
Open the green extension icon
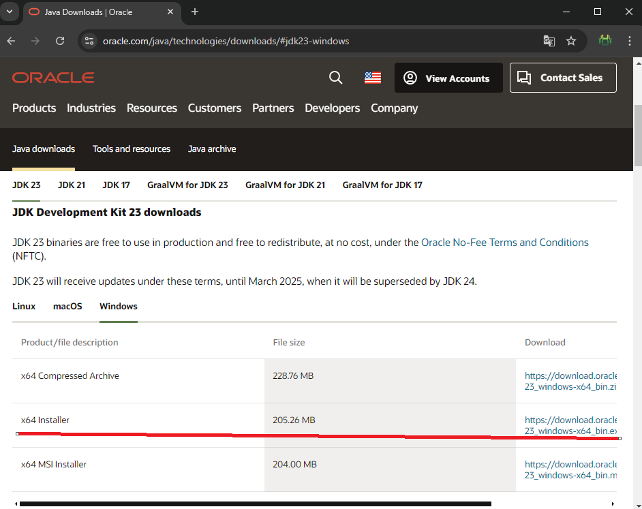point(605,40)
